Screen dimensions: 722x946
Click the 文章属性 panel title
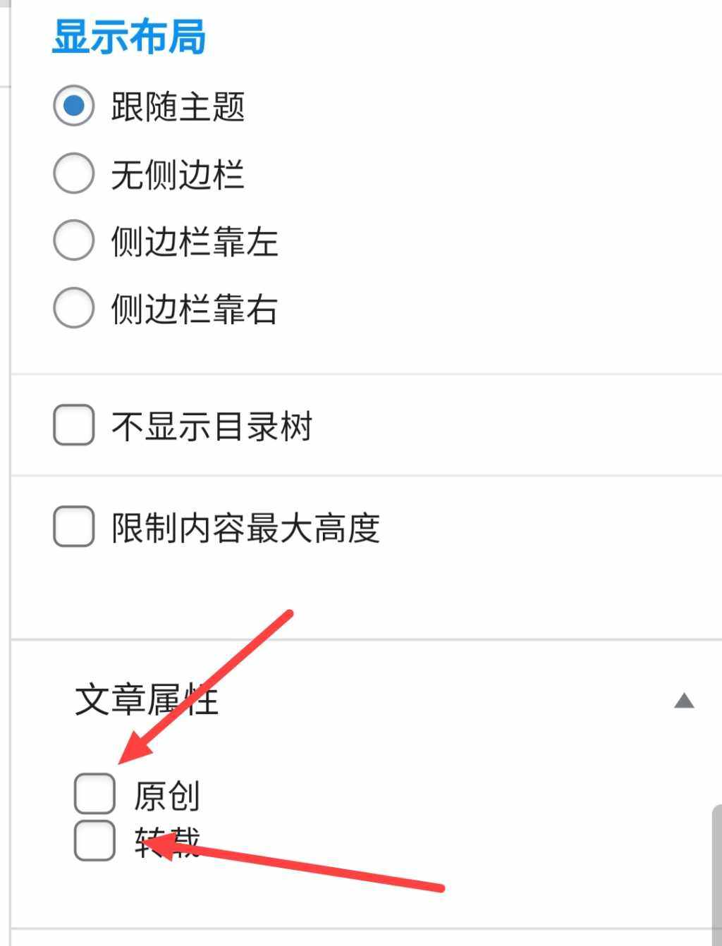pyautogui.click(x=147, y=701)
